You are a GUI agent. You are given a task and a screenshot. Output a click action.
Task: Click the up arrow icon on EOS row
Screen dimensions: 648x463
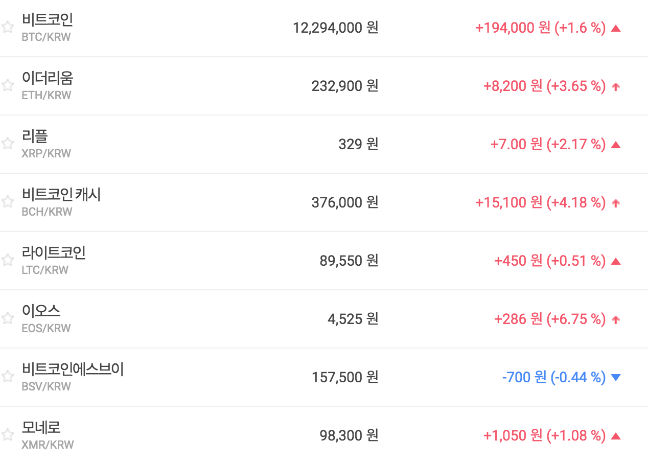616,320
